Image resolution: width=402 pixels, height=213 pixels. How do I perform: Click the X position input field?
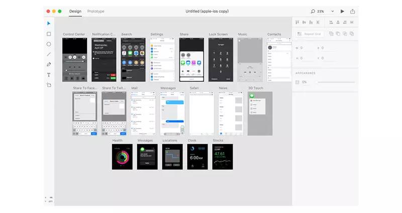click(x=327, y=48)
